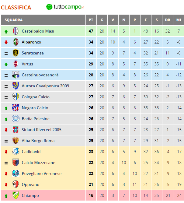Click the red down arrow beside Oppeano
This screenshot has width=184, height=203.
(6, 185)
